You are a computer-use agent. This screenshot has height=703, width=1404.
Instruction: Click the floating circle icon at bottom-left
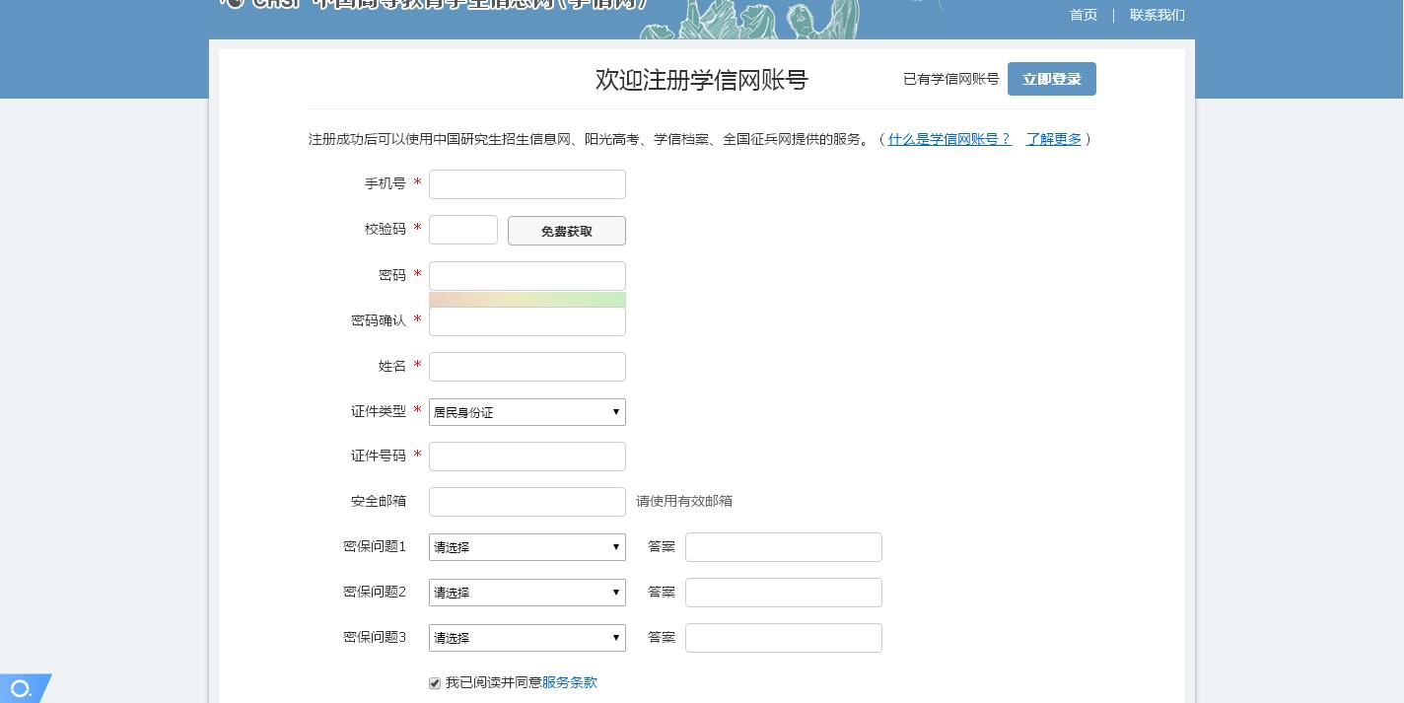(x=21, y=688)
